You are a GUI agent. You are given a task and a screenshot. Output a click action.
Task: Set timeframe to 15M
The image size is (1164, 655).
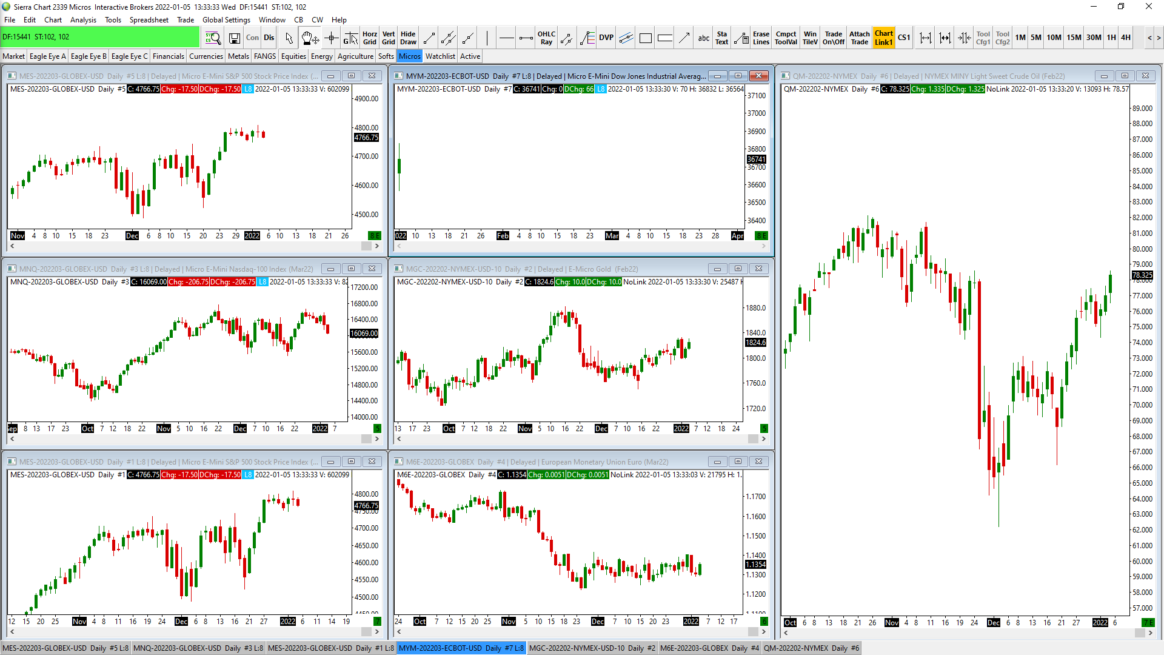(1074, 38)
